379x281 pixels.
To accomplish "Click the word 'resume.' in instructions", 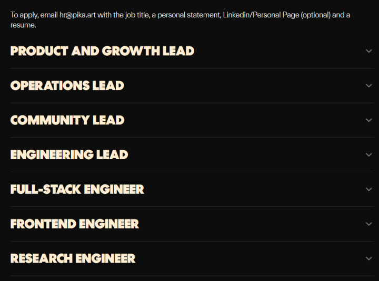I will (x=23, y=25).
